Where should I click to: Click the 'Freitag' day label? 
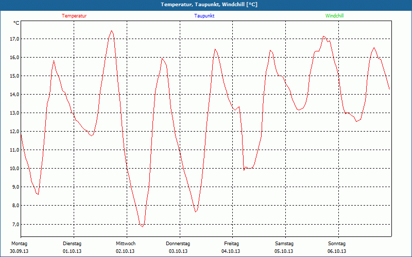(231, 244)
